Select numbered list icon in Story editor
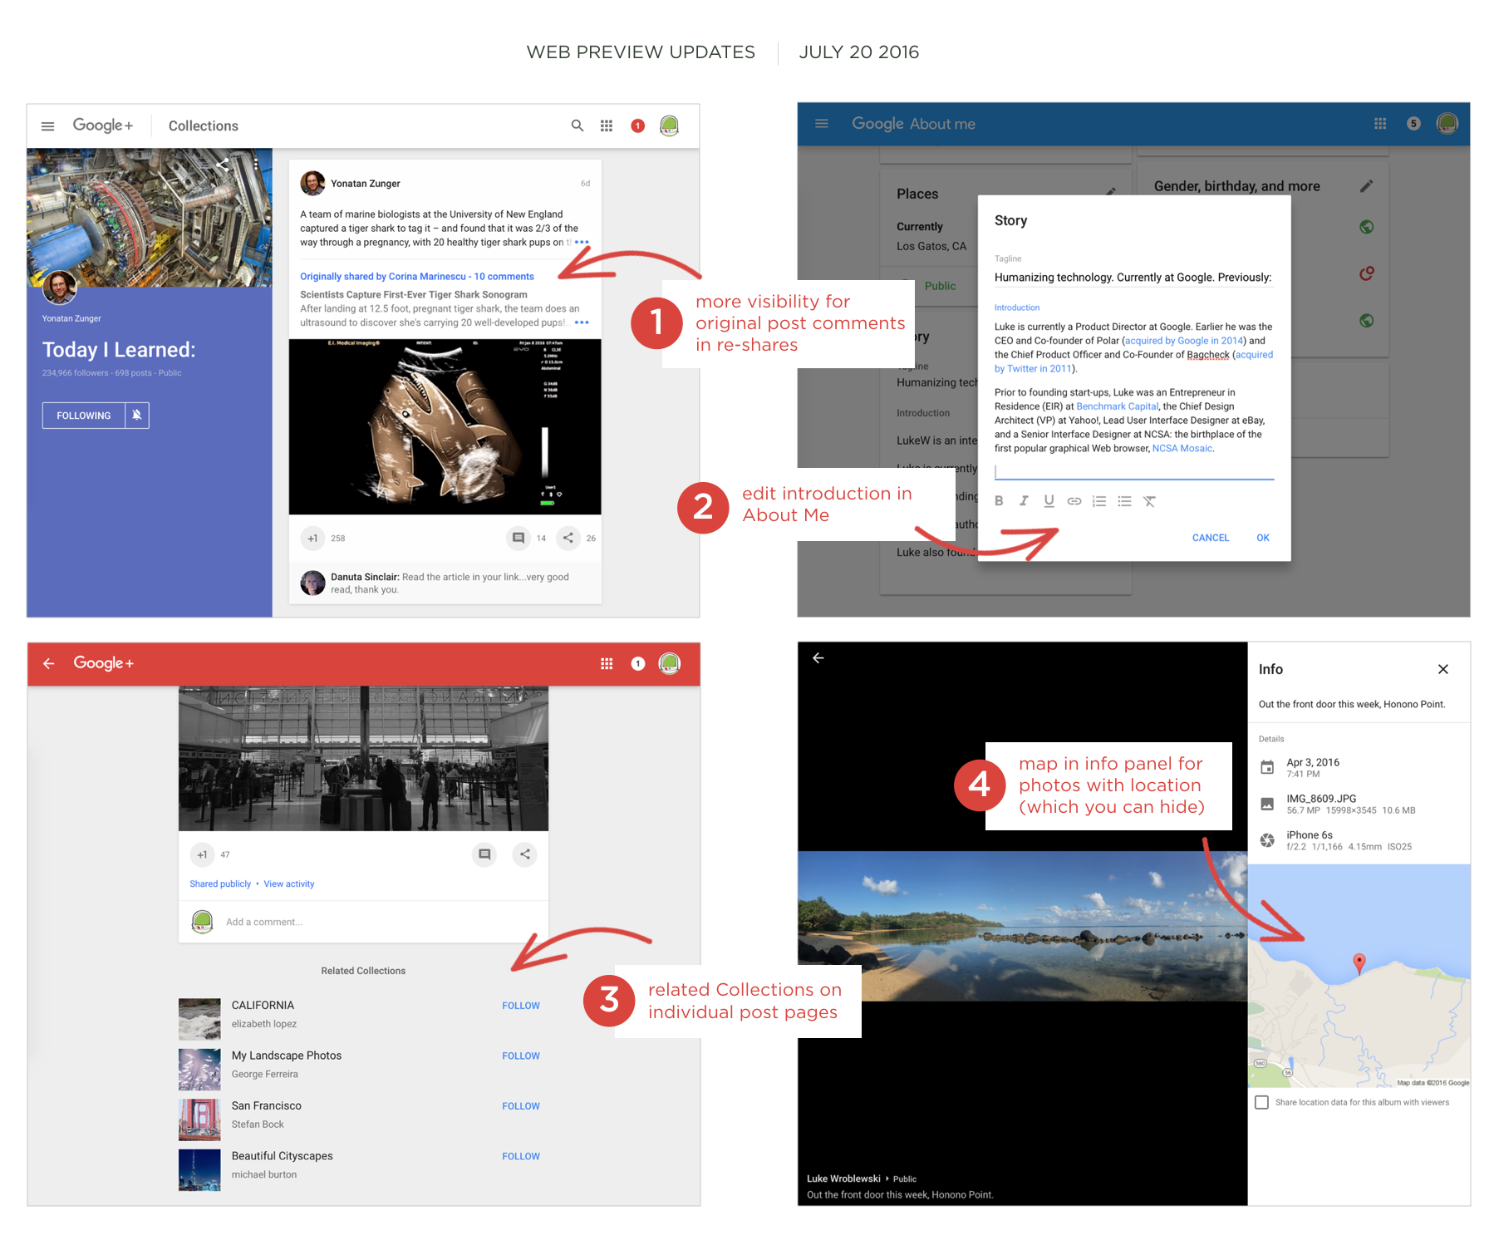 click(1098, 501)
